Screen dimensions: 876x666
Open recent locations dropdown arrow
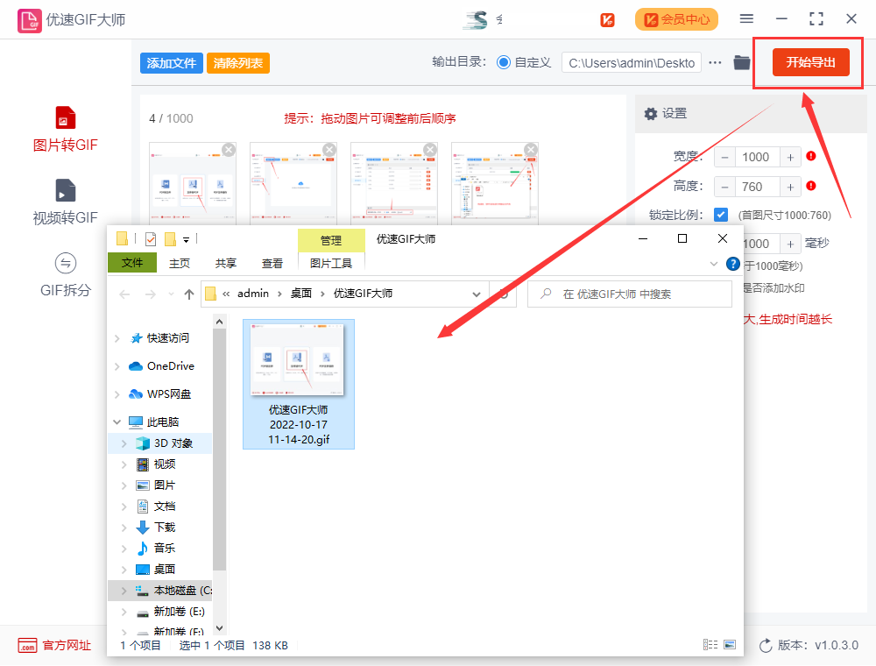pos(171,294)
